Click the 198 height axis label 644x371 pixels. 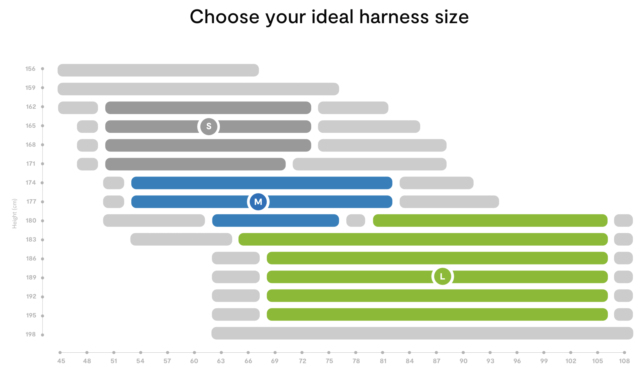30,334
